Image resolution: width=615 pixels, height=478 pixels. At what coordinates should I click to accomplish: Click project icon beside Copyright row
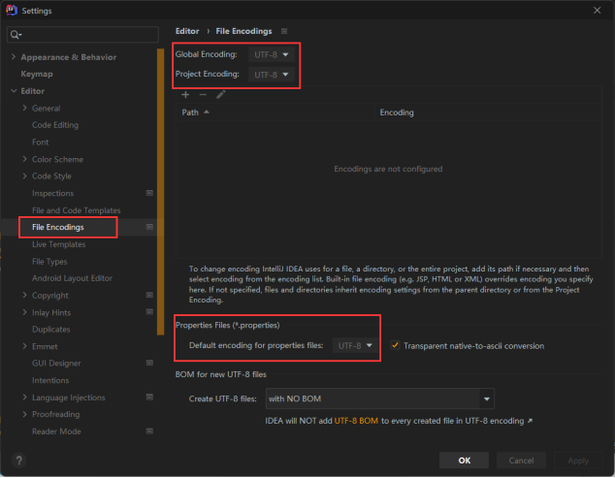pos(149,295)
